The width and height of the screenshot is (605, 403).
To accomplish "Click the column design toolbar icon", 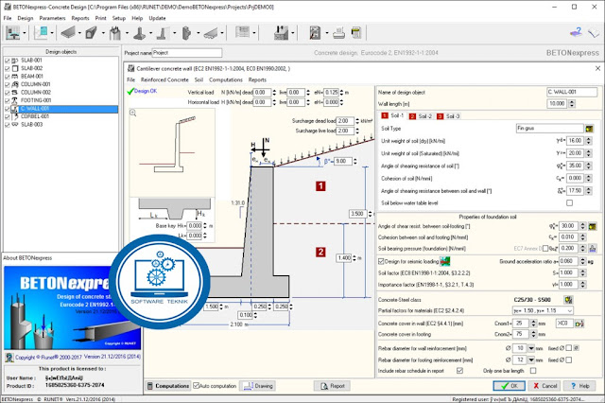I will click(x=114, y=33).
